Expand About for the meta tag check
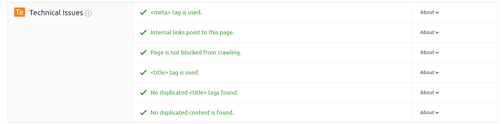 pos(429,12)
